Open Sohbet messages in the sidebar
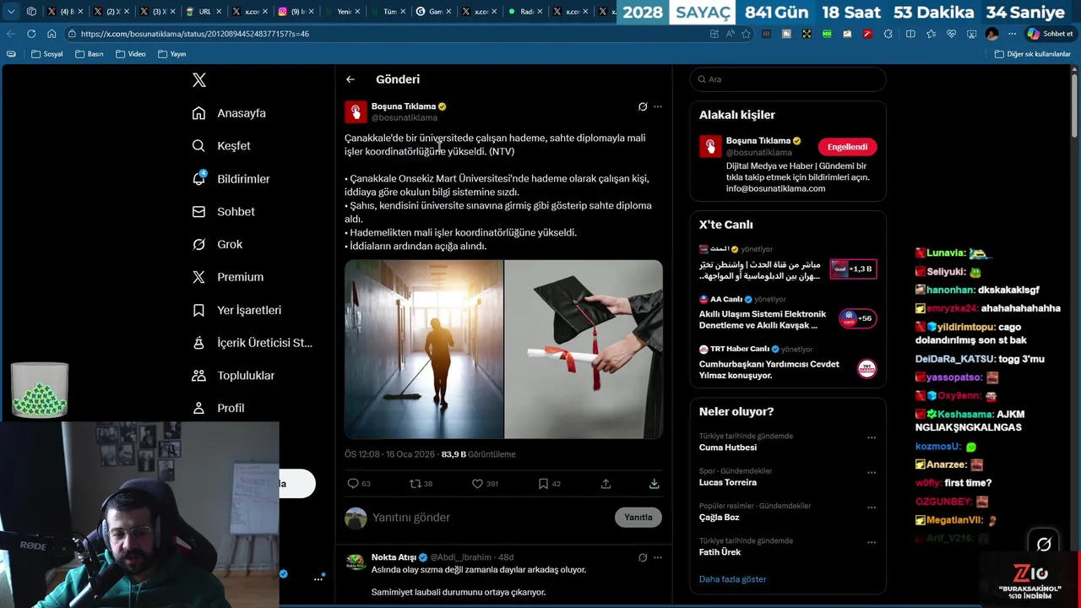Screen dimensions: 1081x608 [223, 212]
